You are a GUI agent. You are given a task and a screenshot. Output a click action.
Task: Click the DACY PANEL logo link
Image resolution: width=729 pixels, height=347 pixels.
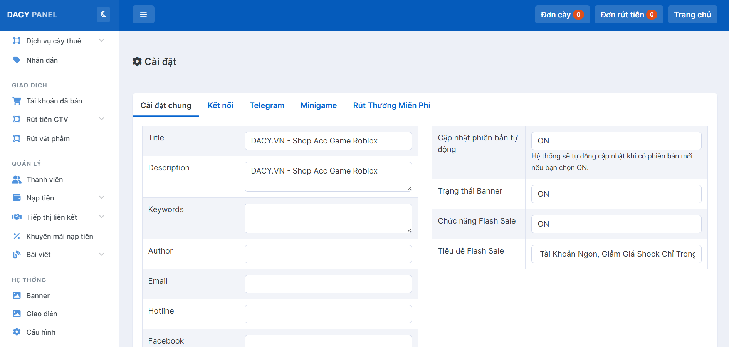pos(32,15)
